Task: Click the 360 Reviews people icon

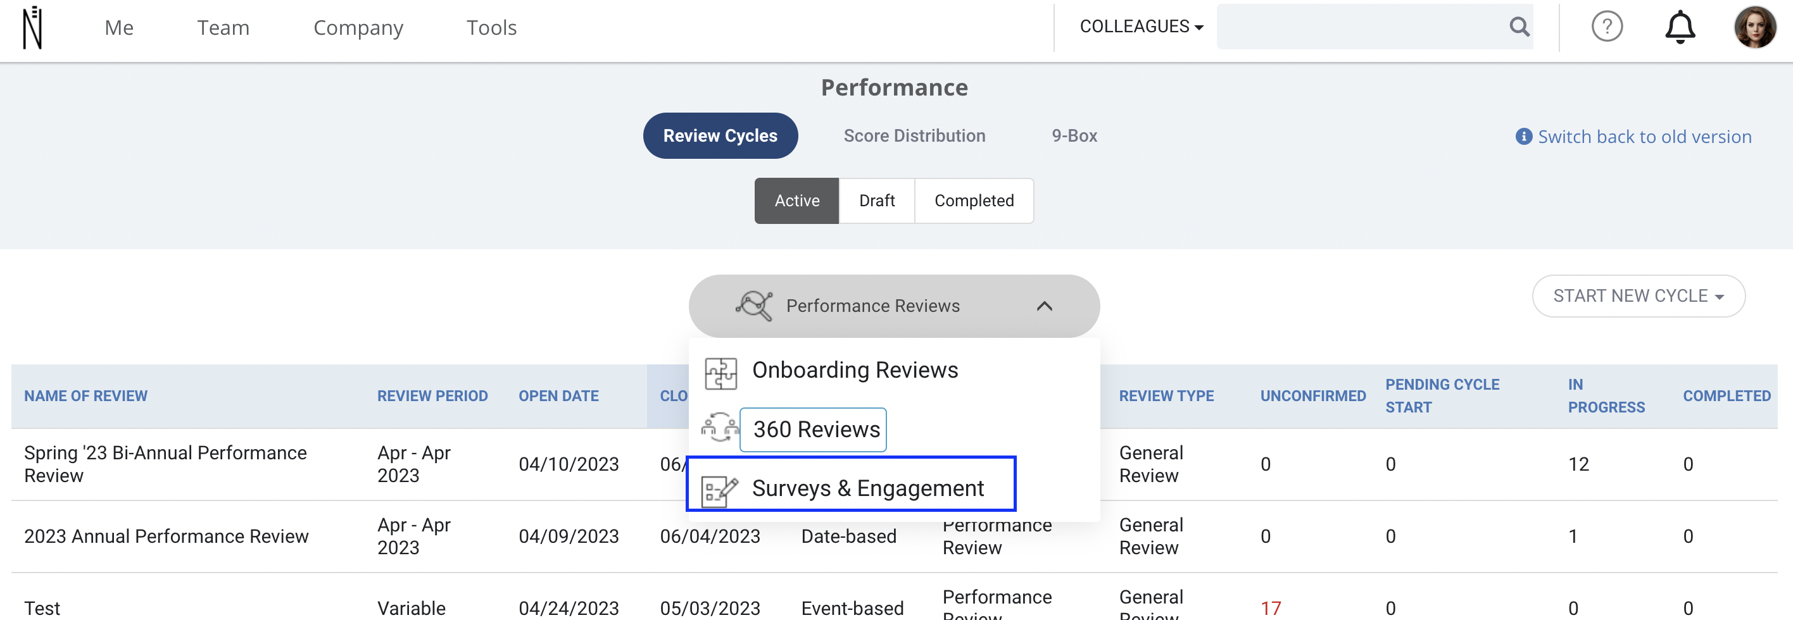Action: (x=719, y=428)
